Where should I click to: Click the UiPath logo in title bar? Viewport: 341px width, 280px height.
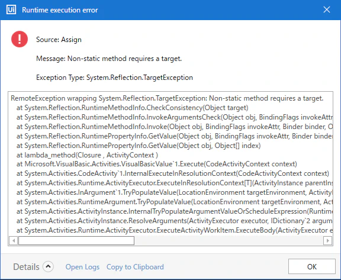click(x=11, y=10)
